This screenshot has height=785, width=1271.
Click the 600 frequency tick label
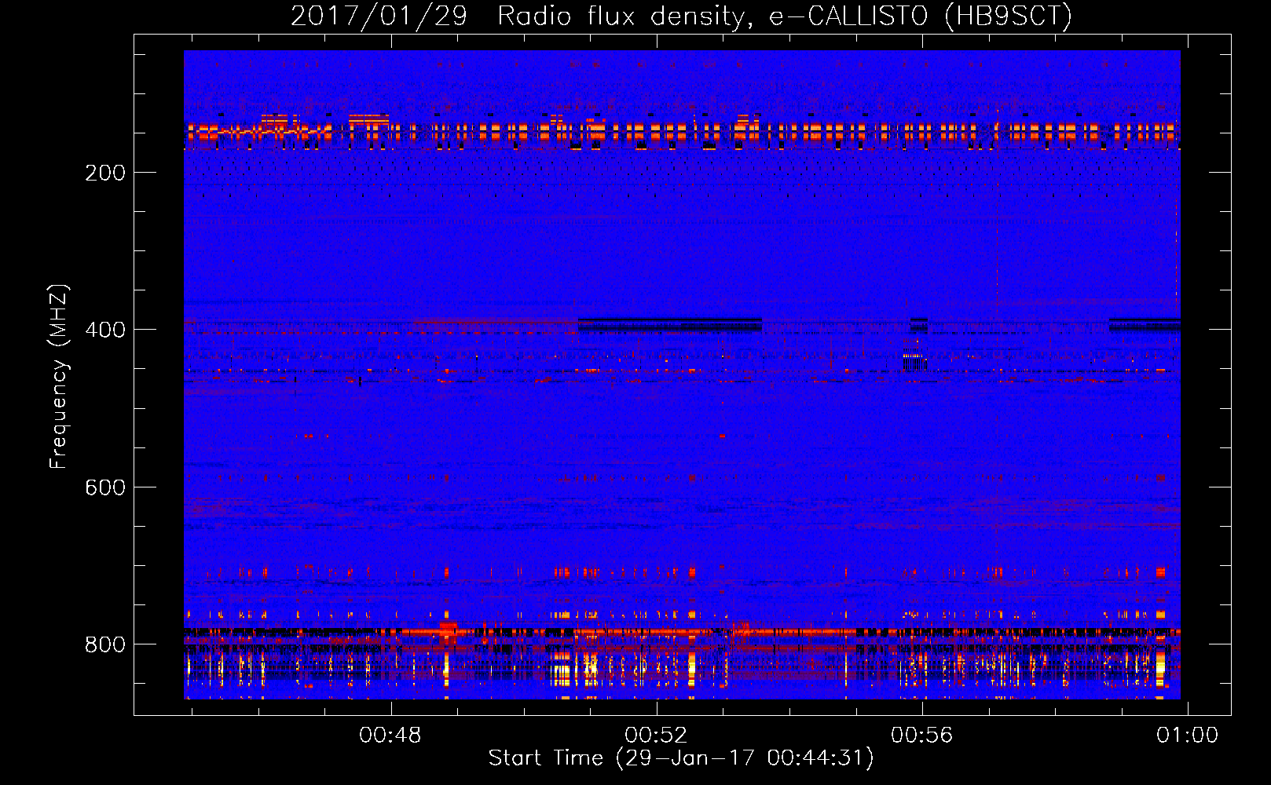105,487
